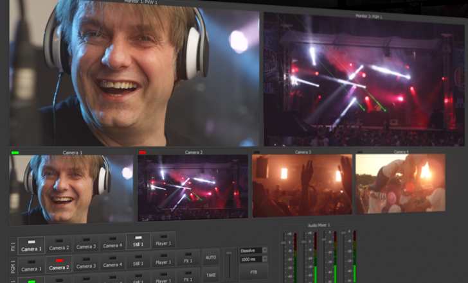
Task: Switch PGM 1 row to Camera 2
Action: (59, 264)
